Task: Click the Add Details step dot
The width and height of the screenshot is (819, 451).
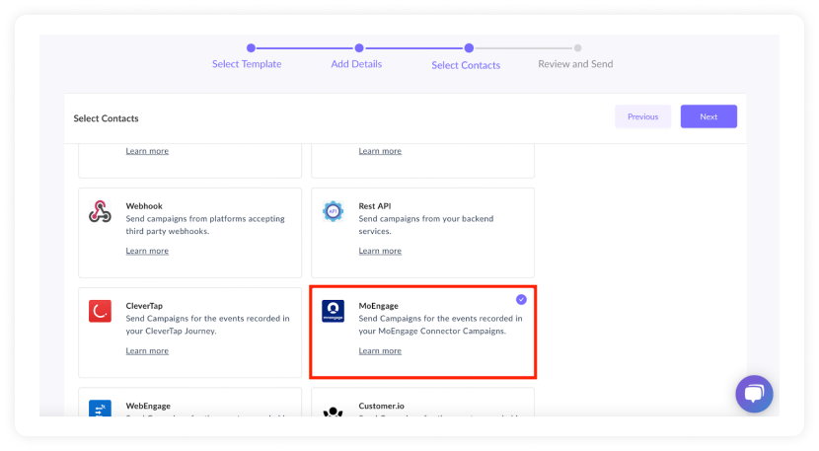Action: [x=359, y=48]
